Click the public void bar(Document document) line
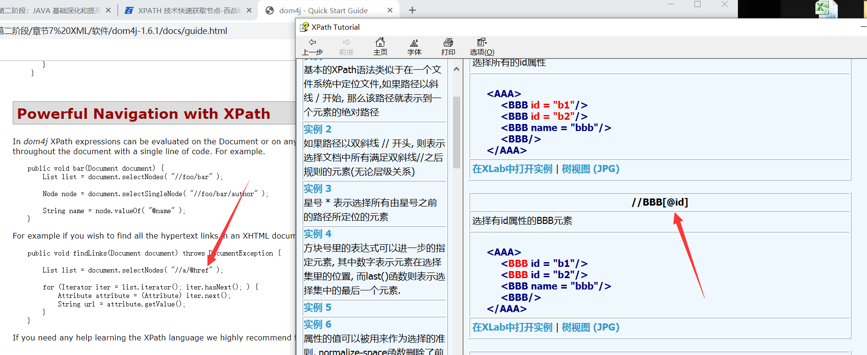The height and width of the screenshot is (355, 867). point(96,168)
